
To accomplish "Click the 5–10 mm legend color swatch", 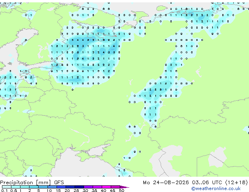I will [x=43, y=187].
